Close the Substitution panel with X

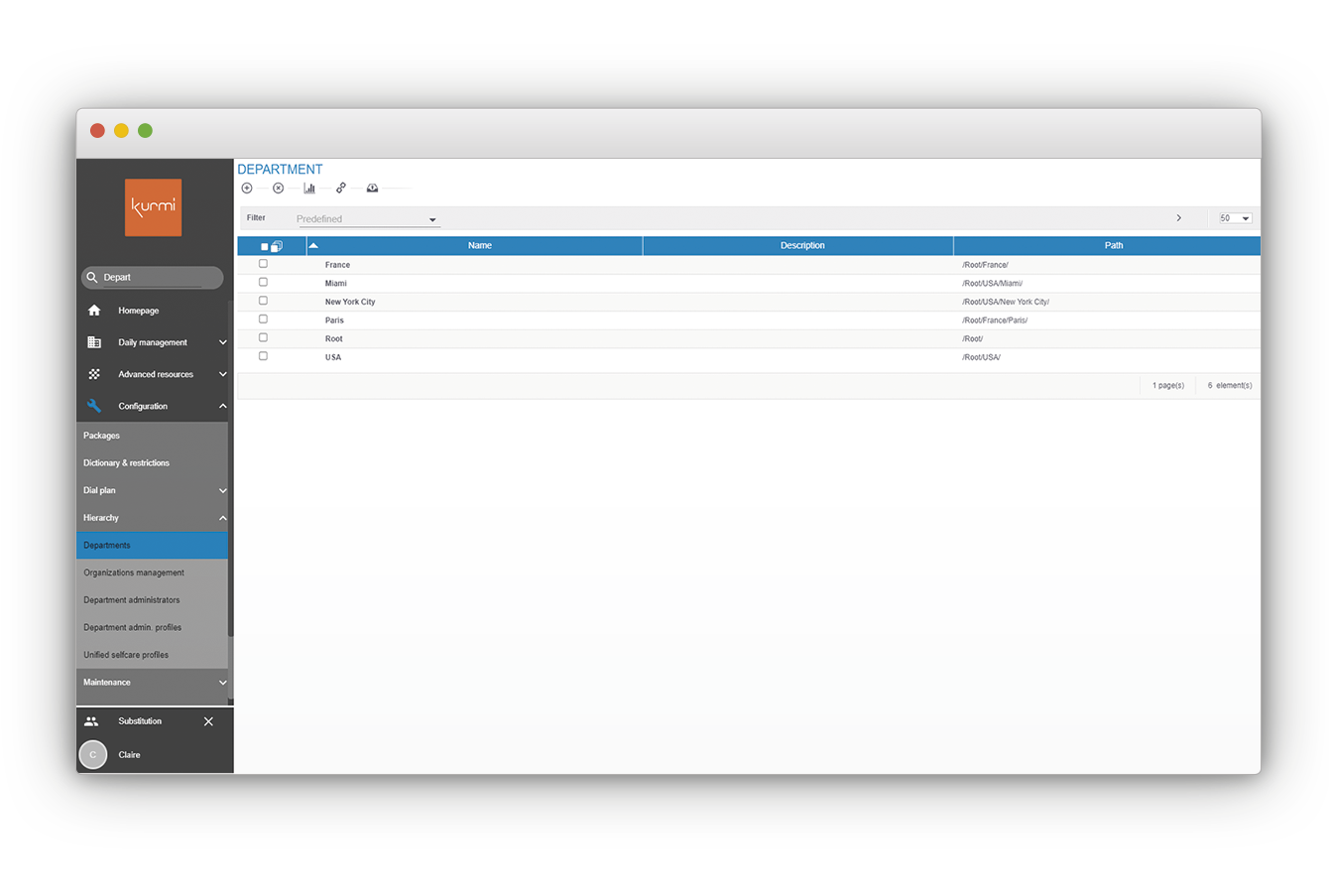coord(208,721)
